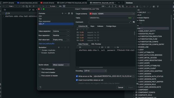174x98 pixels.
Task: Add a new quotation pattern
Action: coord(59,47)
